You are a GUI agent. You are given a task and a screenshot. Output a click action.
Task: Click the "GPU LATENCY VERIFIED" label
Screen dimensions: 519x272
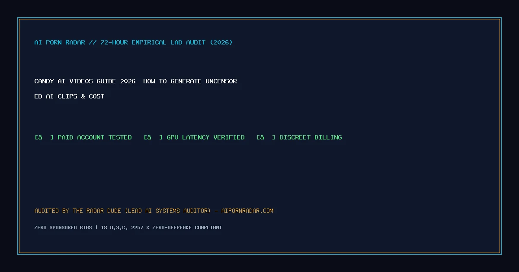click(x=205, y=137)
